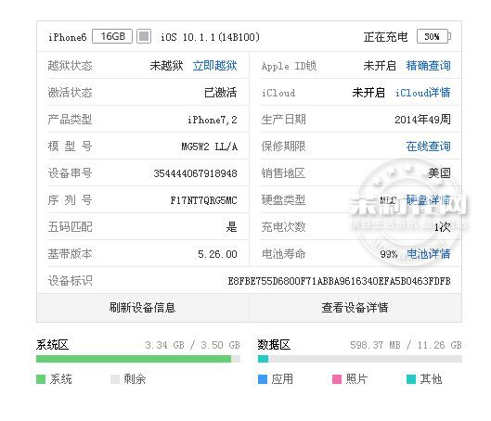Click the 查看设备详情 button
The image size is (491, 421).
[355, 308]
